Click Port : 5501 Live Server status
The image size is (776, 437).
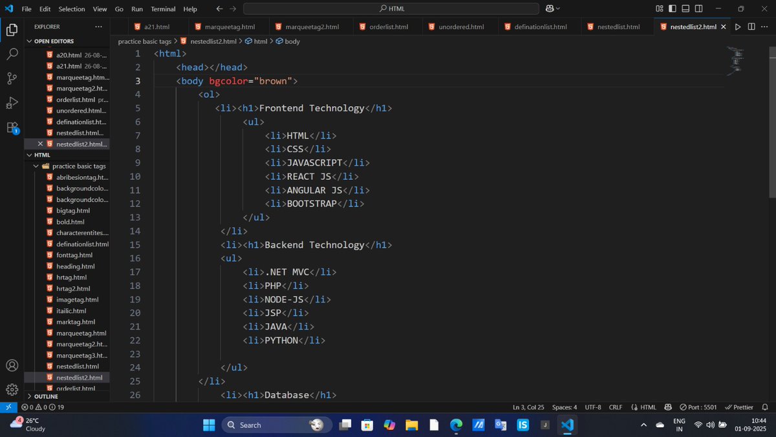pos(698,407)
